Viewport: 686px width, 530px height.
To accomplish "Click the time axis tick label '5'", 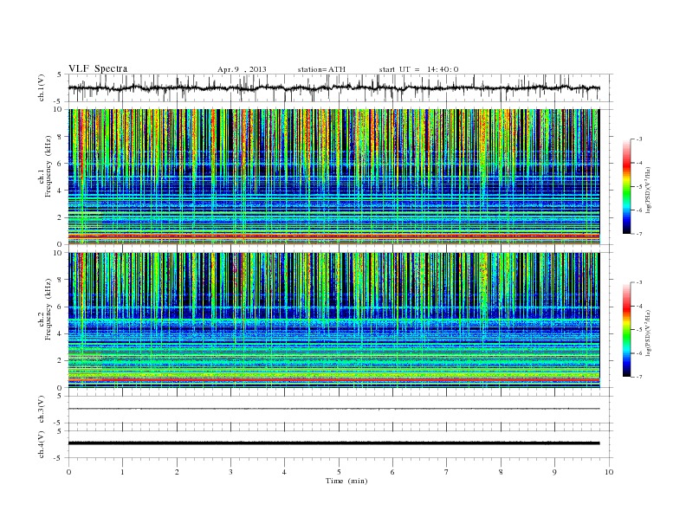I will (x=339, y=472).
